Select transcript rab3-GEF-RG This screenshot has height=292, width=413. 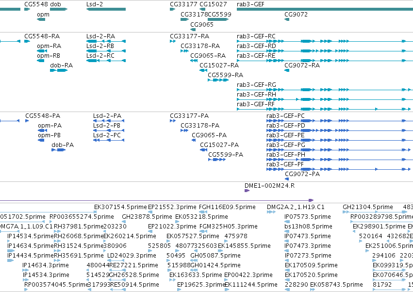click(256, 85)
